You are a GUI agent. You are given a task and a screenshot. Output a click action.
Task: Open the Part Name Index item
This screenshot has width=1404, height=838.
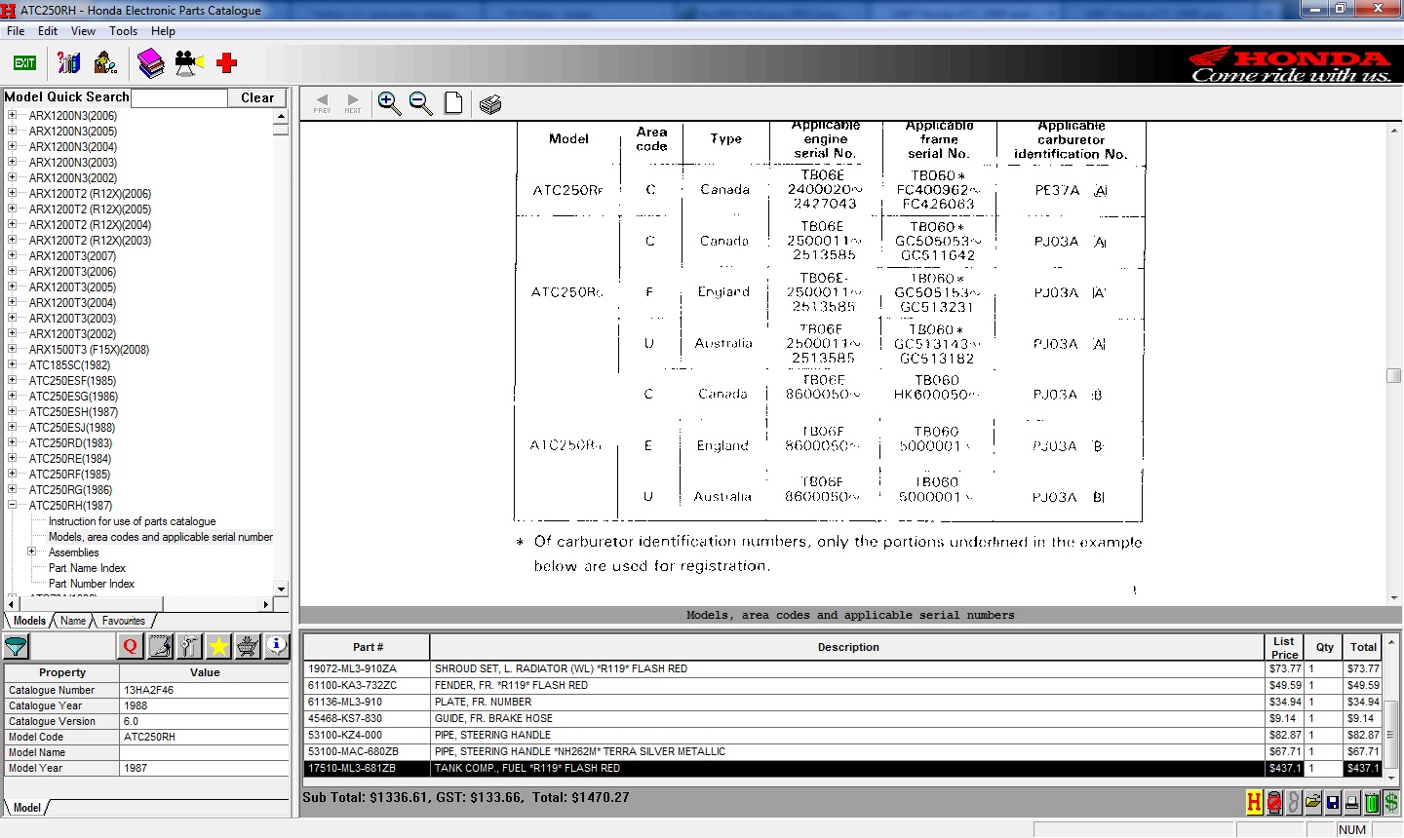(x=87, y=568)
